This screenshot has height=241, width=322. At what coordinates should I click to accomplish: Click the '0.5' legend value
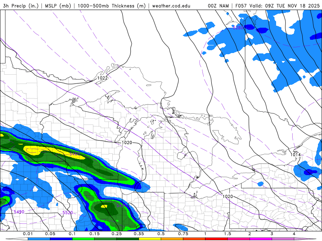pos(161,234)
